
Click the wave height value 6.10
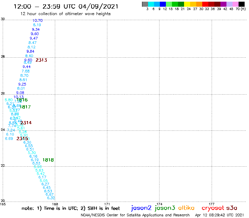pyautogui.click(x=10, y=134)
